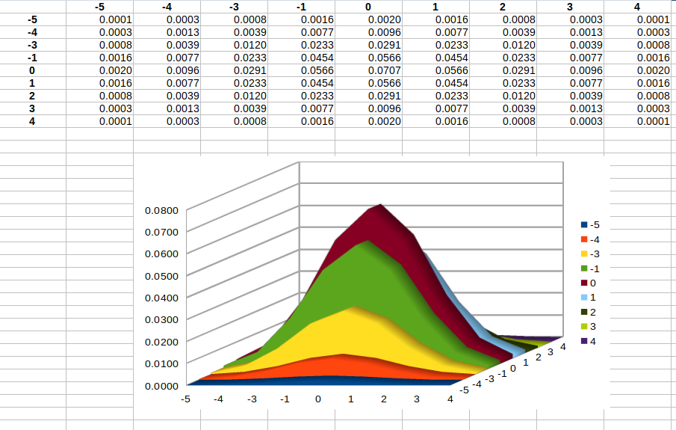676x430 pixels.
Task: Click column header 0 above the table
Action: click(368, 7)
